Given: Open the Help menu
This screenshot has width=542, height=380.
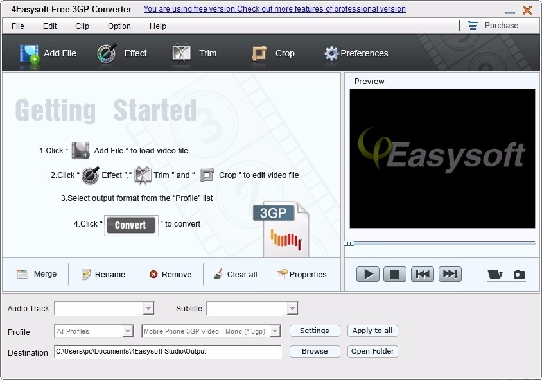Looking at the screenshot, I should [157, 26].
